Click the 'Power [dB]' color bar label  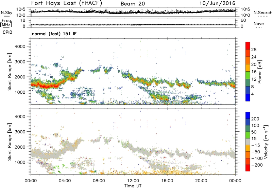260,72
